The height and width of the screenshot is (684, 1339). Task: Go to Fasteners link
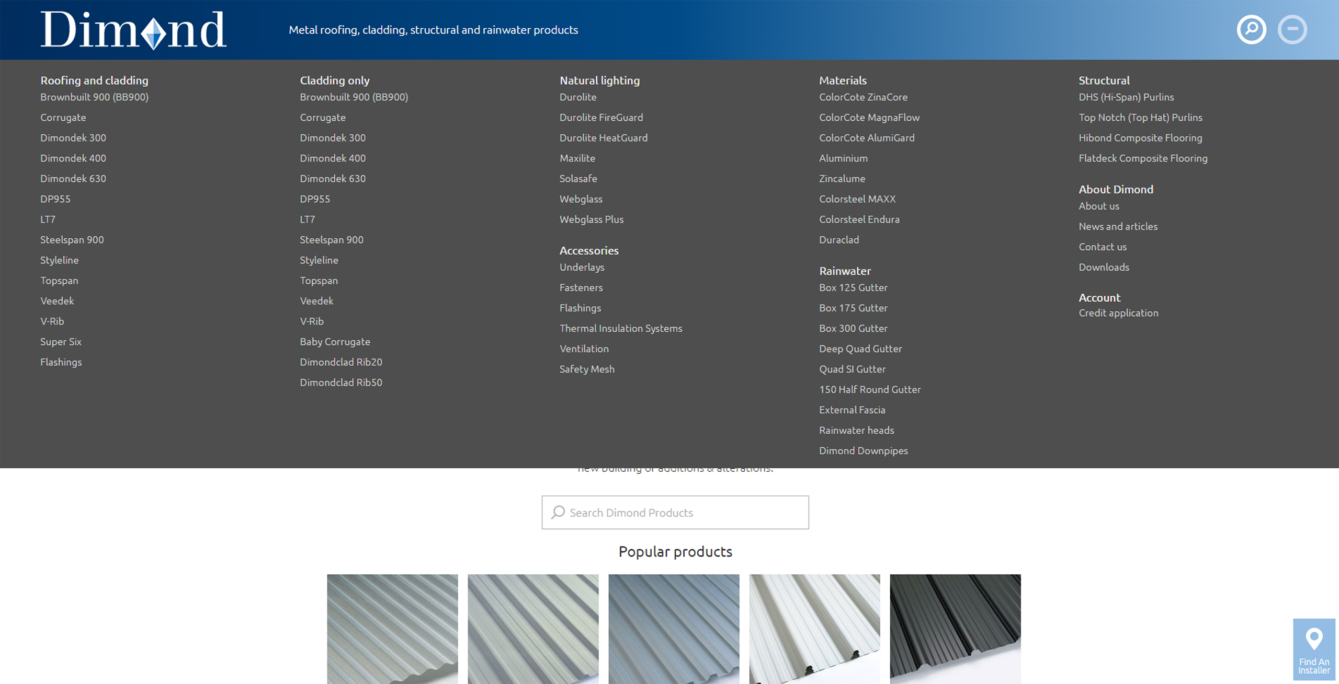click(x=581, y=287)
